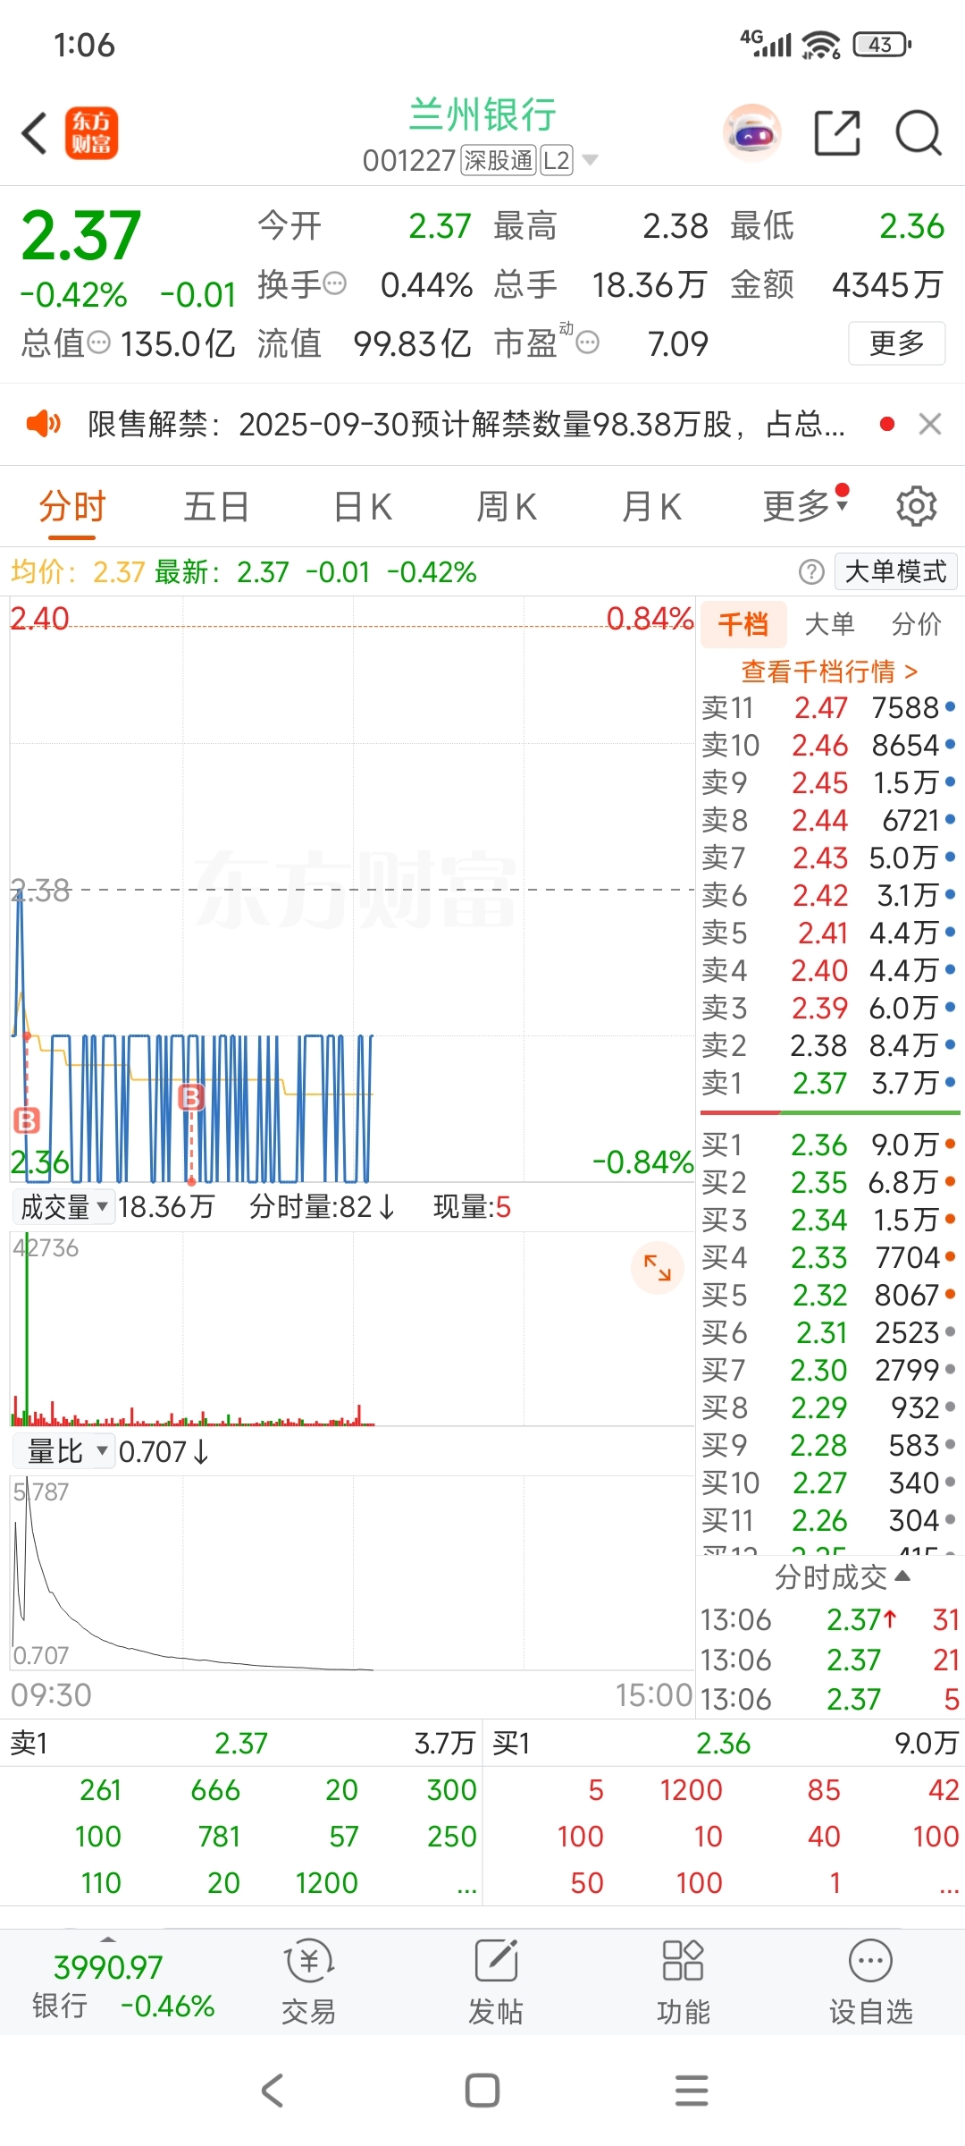Viewport: 965px width, 2146px height.
Task: Close the 限售解禁 notice banner
Action: point(930,424)
